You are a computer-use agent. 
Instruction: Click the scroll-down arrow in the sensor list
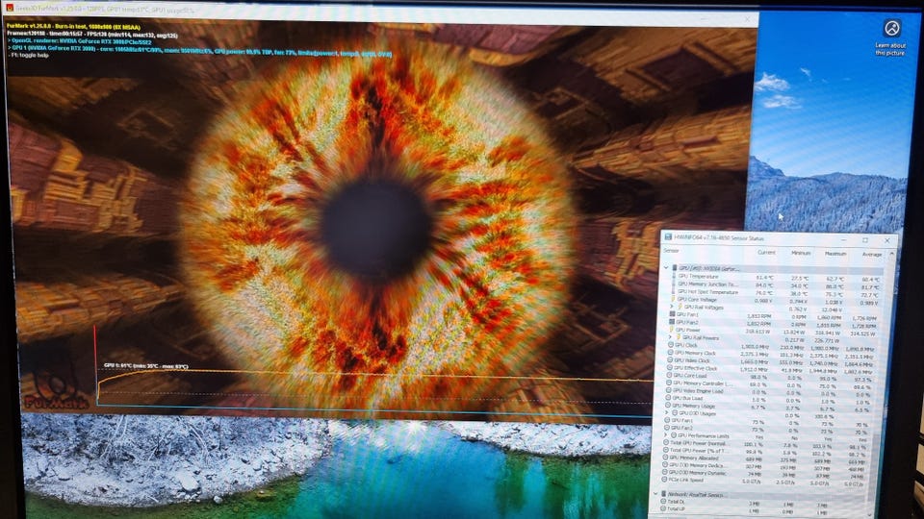click(x=870, y=515)
